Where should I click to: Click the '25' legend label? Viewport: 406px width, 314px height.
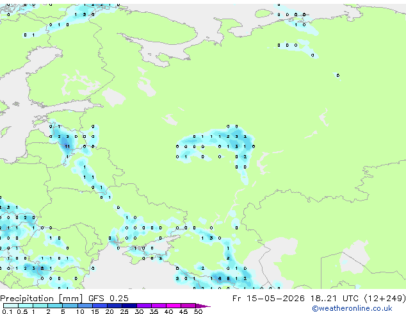pyautogui.click(x=124, y=311)
